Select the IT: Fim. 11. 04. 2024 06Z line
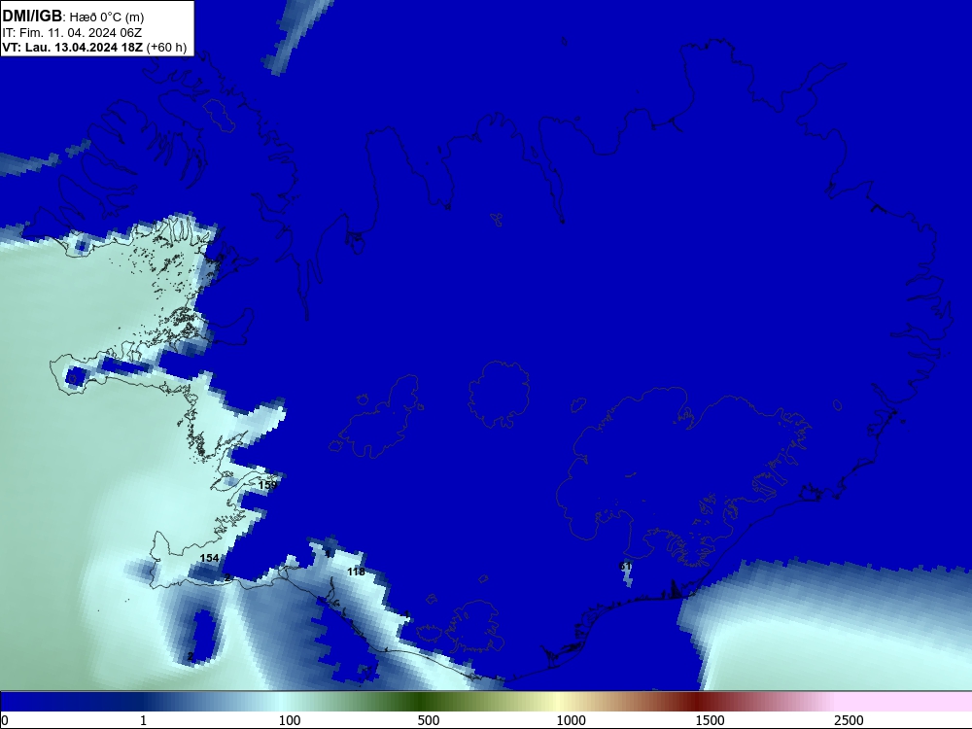Viewport: 972px width, 729px height. coord(72,33)
